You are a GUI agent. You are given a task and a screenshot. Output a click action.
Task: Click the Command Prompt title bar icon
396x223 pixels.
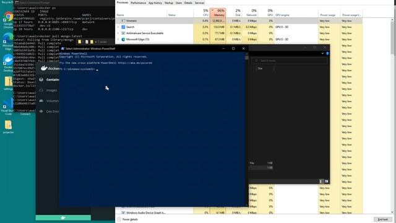(x=17, y=2)
